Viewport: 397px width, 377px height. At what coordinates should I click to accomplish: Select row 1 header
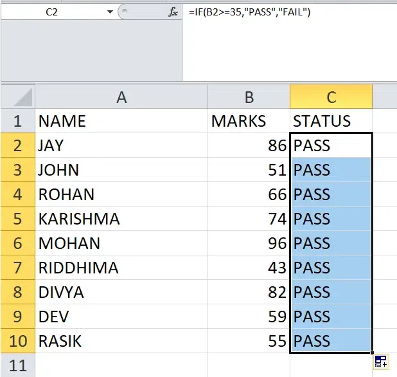click(18, 121)
